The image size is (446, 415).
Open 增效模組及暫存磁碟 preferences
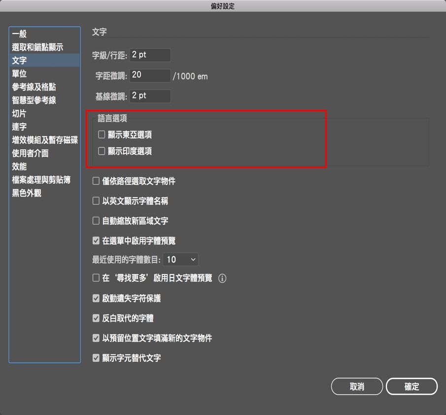[x=45, y=140]
